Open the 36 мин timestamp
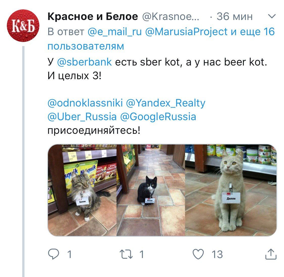This screenshot has height=277, width=284. pos(234,16)
